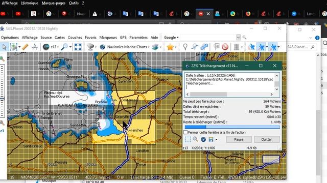Open the Couches menu
This screenshot has width=327, height=183.
75,37
